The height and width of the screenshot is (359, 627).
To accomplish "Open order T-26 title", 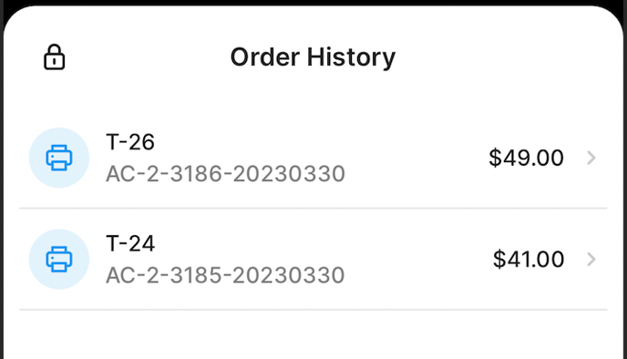I will (130, 142).
